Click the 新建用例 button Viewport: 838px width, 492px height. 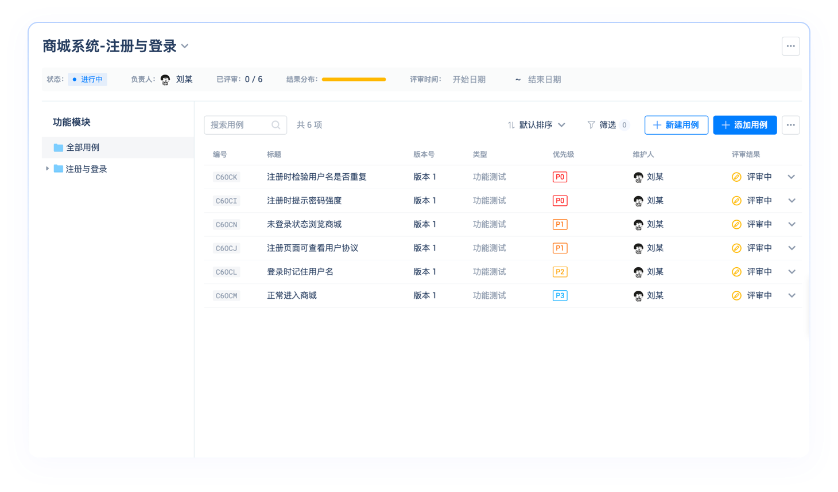(676, 124)
